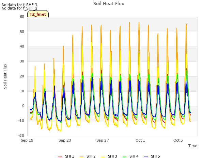Click the TZ_fmet annotation label
This screenshot has height=163, width=218.
click(x=38, y=14)
